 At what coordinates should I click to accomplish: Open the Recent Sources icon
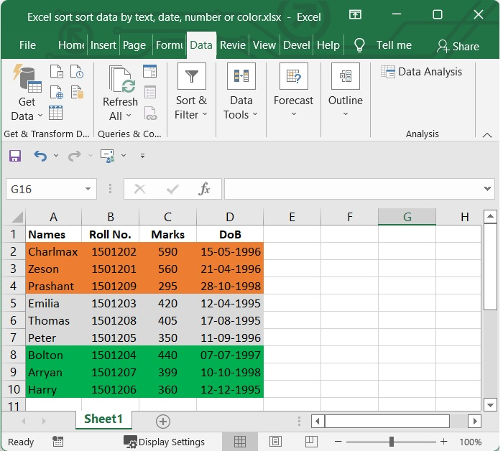(76, 72)
